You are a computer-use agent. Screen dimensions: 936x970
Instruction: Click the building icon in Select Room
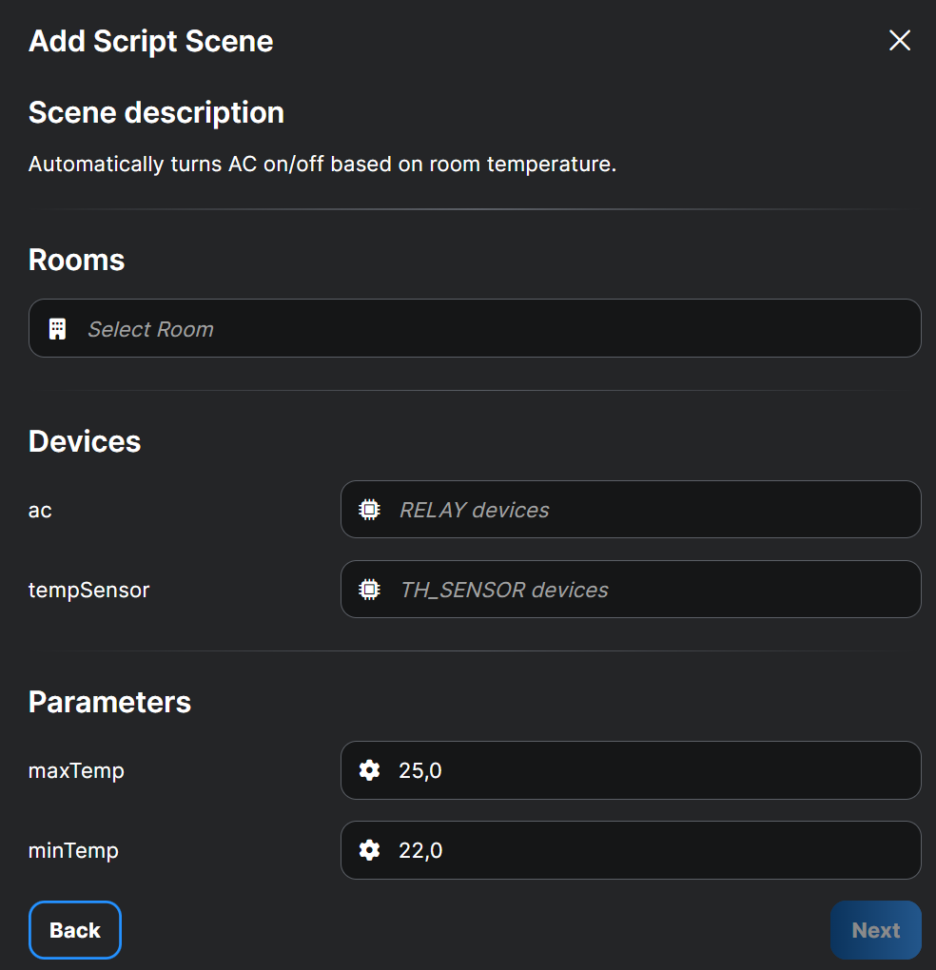point(57,329)
